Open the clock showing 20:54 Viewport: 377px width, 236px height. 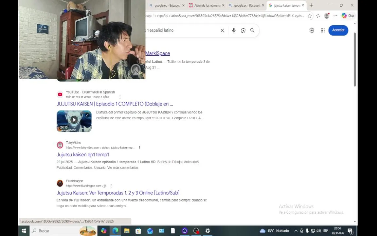click(x=337, y=231)
